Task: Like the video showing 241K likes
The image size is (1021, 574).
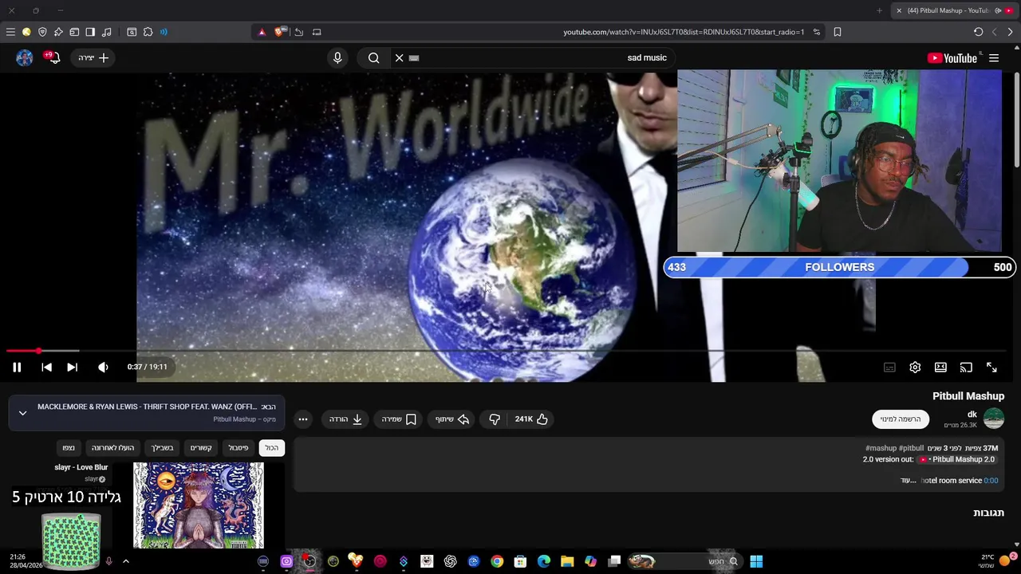Action: [532, 419]
